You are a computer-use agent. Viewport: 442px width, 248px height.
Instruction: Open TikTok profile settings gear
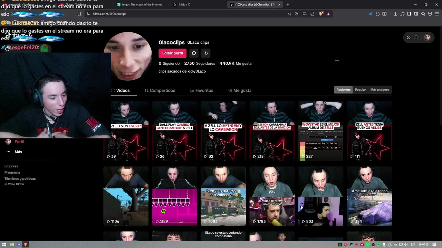coord(194,53)
